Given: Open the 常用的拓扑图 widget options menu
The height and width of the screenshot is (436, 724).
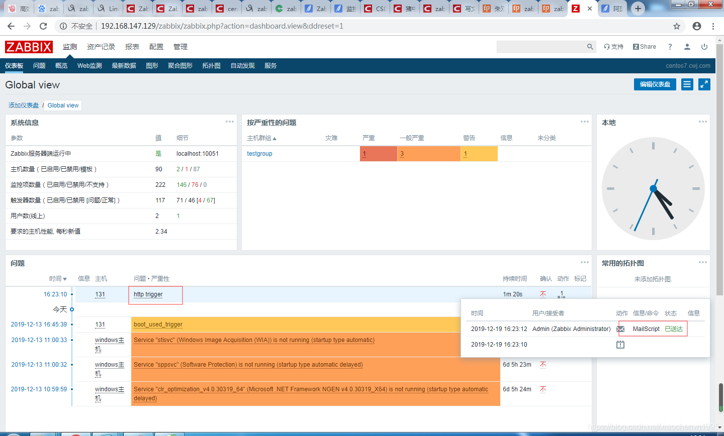Looking at the screenshot, I should coord(703,262).
